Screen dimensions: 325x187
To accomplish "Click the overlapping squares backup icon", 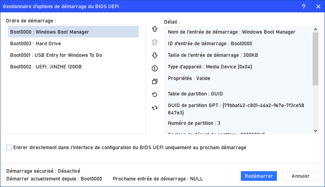I will (155, 82).
